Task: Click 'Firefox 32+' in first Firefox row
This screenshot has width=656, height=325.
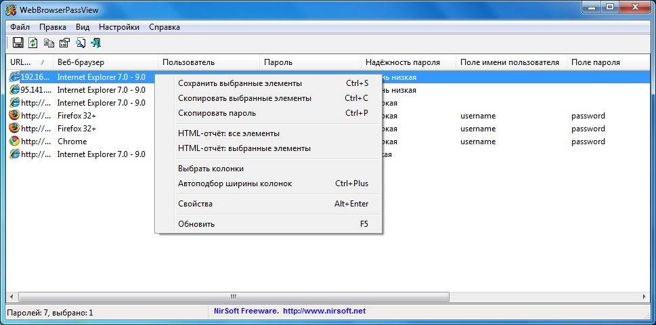Action: [x=76, y=116]
